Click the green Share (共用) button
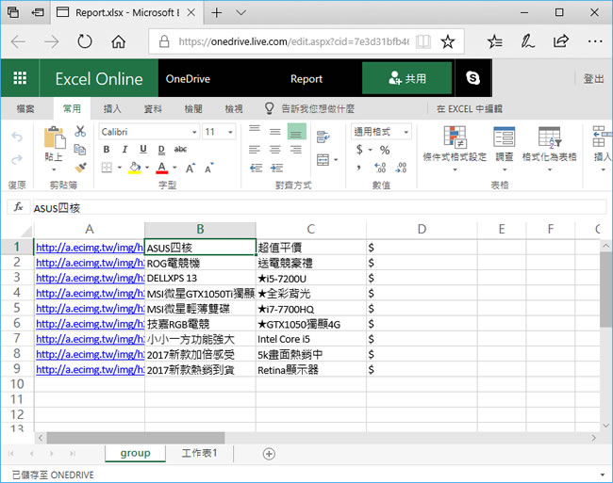613x483 pixels. 407,78
